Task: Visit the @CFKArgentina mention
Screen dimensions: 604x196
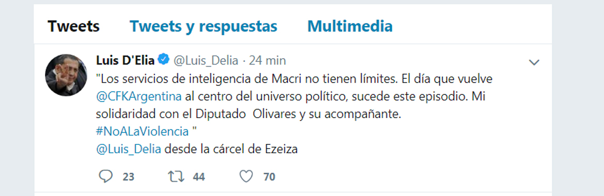Action: 138,96
